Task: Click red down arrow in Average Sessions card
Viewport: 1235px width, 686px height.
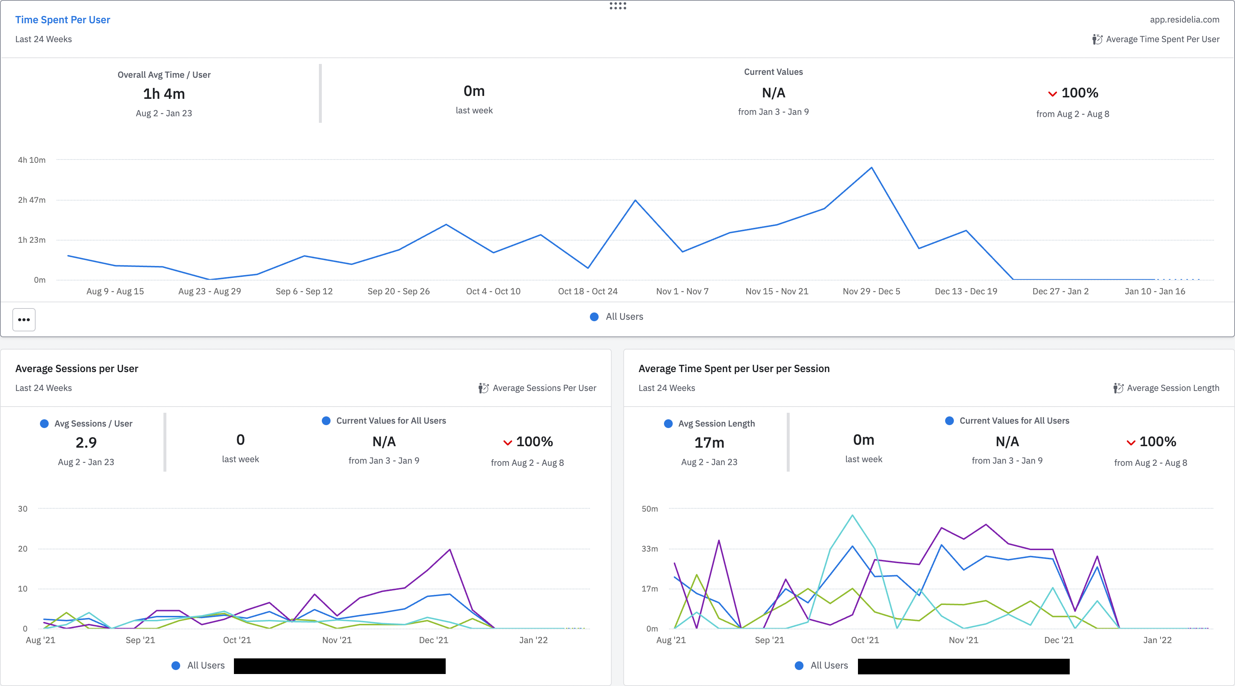Action: 507,442
